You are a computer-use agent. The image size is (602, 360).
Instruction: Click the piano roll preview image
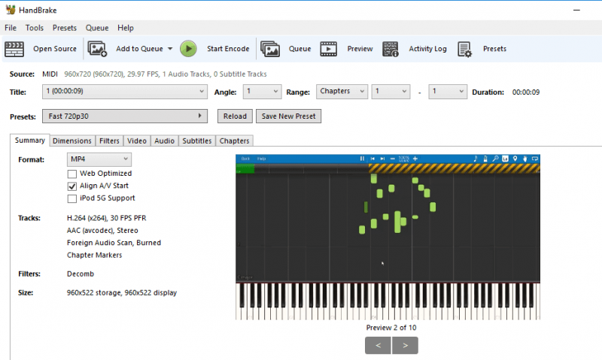[x=388, y=237]
